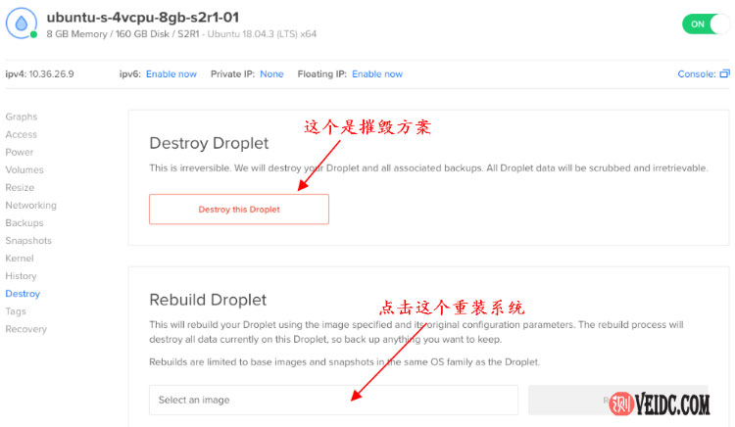This screenshot has height=427, width=735.
Task: Open Console popup window icon
Action: [x=724, y=74]
